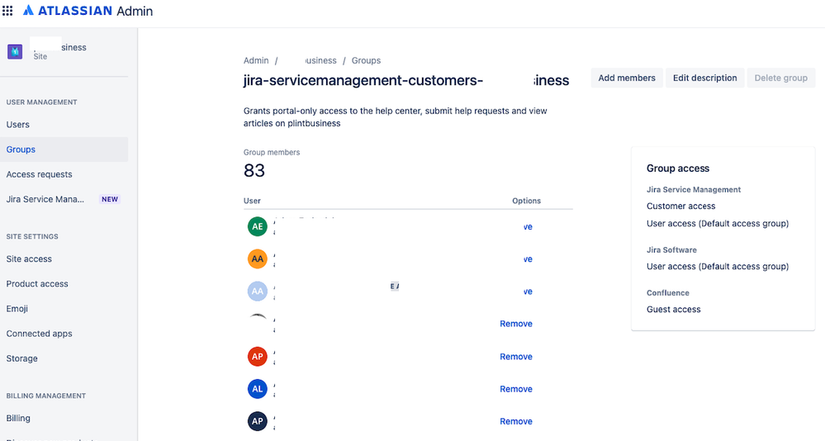Click the jira-servicemanagement-customers group title
825x441 pixels.
click(406, 80)
